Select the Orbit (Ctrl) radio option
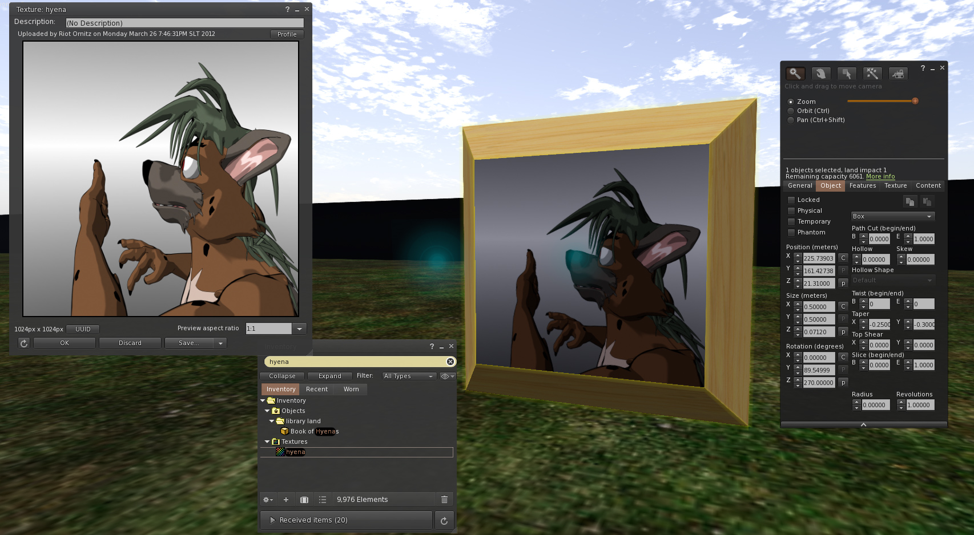 tap(791, 111)
